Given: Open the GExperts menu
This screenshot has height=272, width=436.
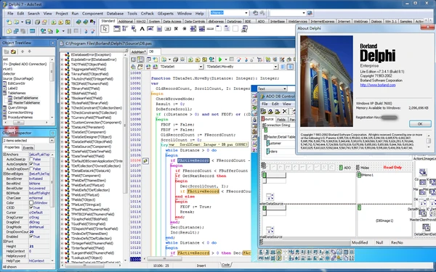Looking at the screenshot, I should tap(166, 13).
